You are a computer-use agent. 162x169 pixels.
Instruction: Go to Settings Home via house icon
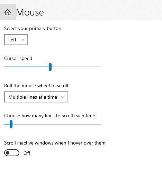[8, 12]
